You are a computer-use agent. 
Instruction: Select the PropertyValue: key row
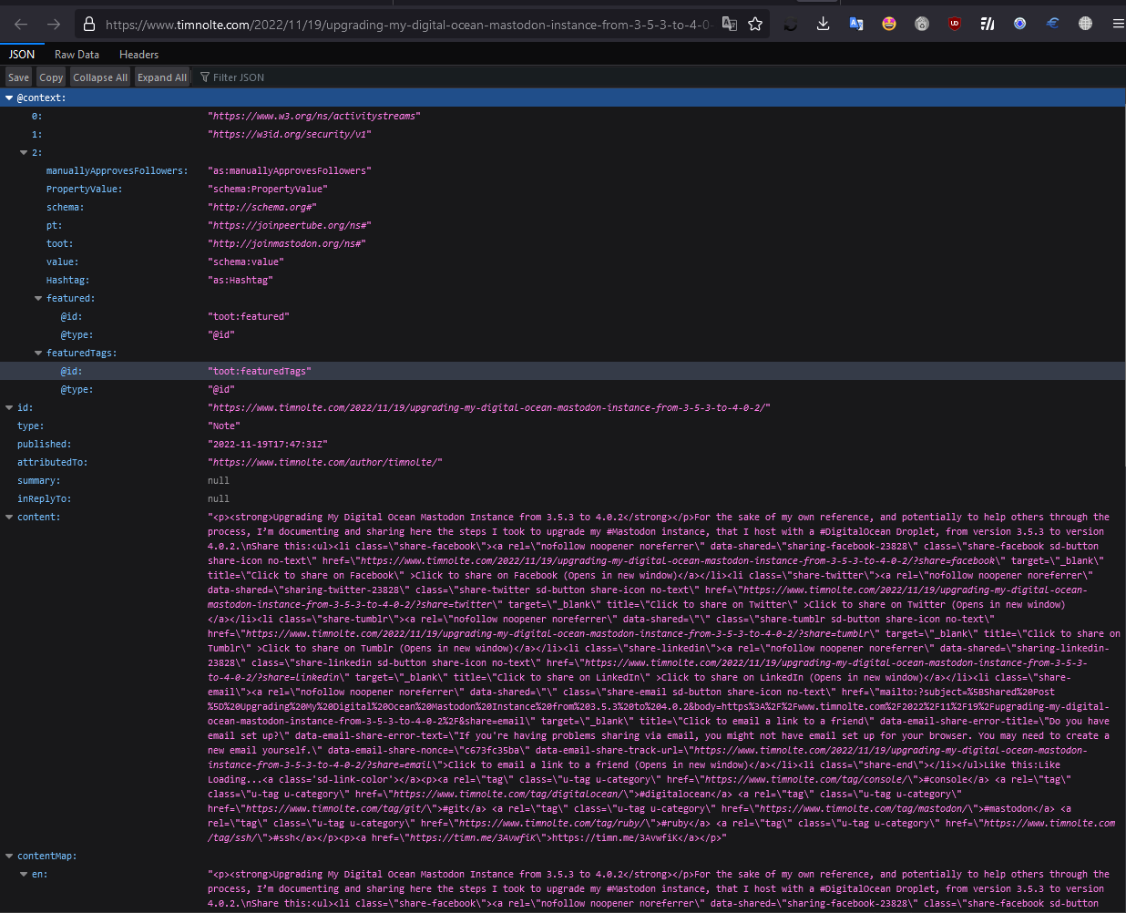coord(563,189)
